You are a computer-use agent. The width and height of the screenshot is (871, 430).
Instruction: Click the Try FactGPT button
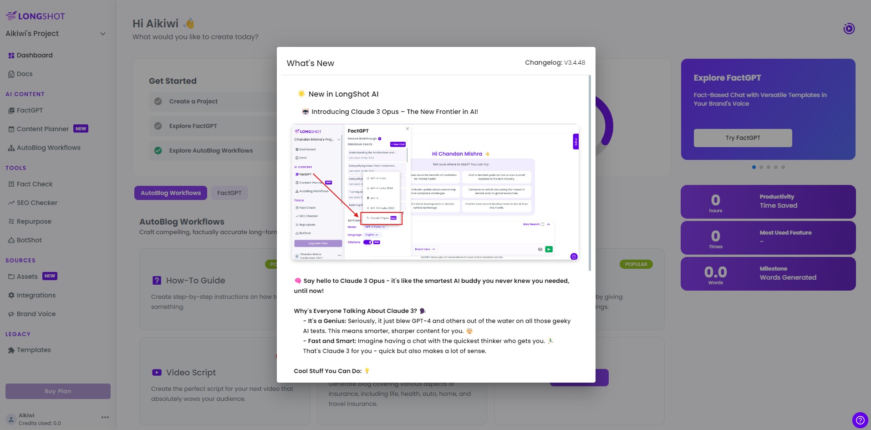tap(743, 138)
